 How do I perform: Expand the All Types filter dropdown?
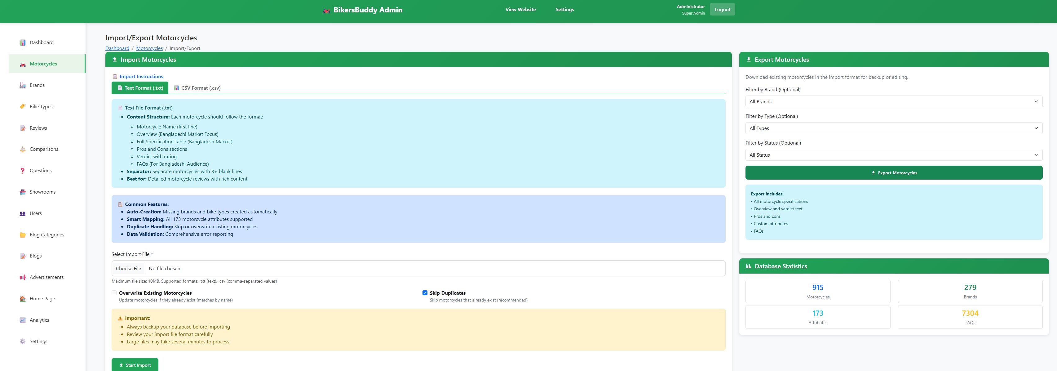tap(893, 128)
